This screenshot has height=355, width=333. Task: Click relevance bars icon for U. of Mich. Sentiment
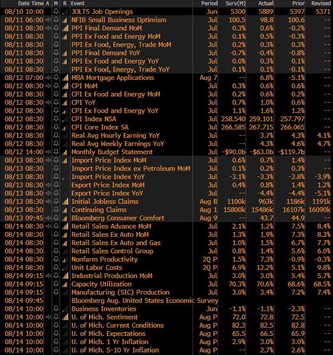click(65, 317)
